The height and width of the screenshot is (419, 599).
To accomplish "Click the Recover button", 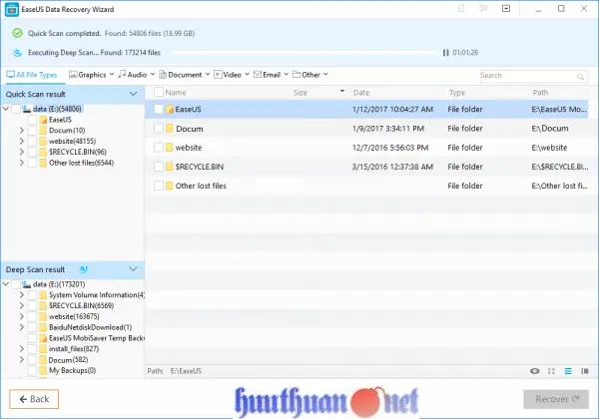I will (x=556, y=399).
